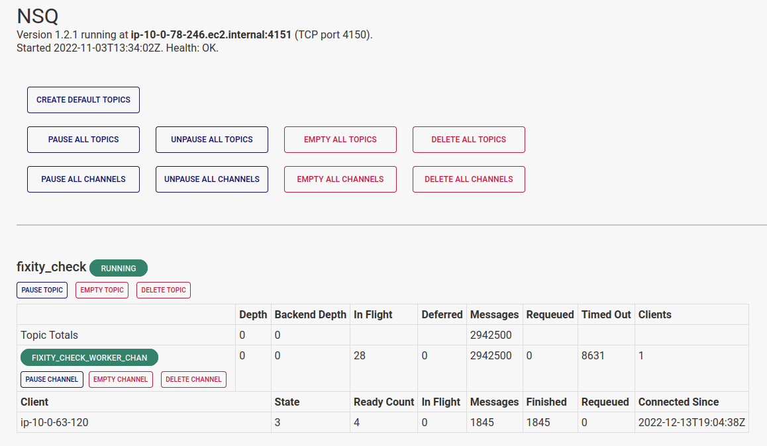Click the Backend Depth column header
The height and width of the screenshot is (446, 767).
310,314
